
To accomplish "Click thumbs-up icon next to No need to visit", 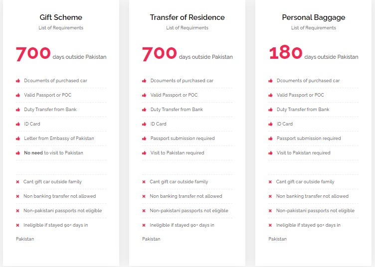I will coord(18,153).
